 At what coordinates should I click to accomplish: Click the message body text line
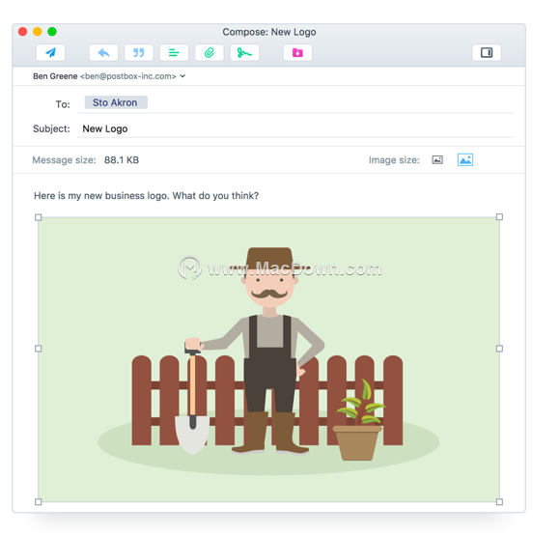pos(146,196)
